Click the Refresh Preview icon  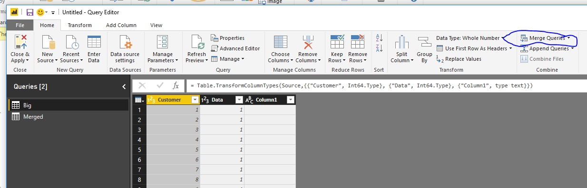click(197, 42)
